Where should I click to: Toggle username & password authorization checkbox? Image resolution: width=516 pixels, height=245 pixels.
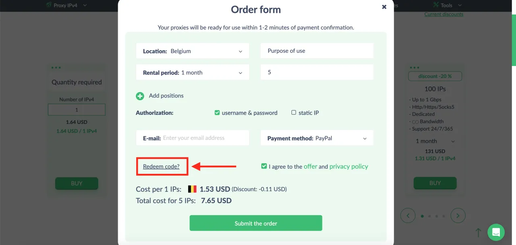[217, 113]
